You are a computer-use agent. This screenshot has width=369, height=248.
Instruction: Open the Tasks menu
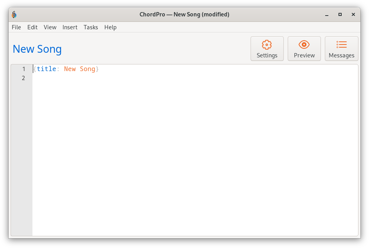[x=91, y=27]
